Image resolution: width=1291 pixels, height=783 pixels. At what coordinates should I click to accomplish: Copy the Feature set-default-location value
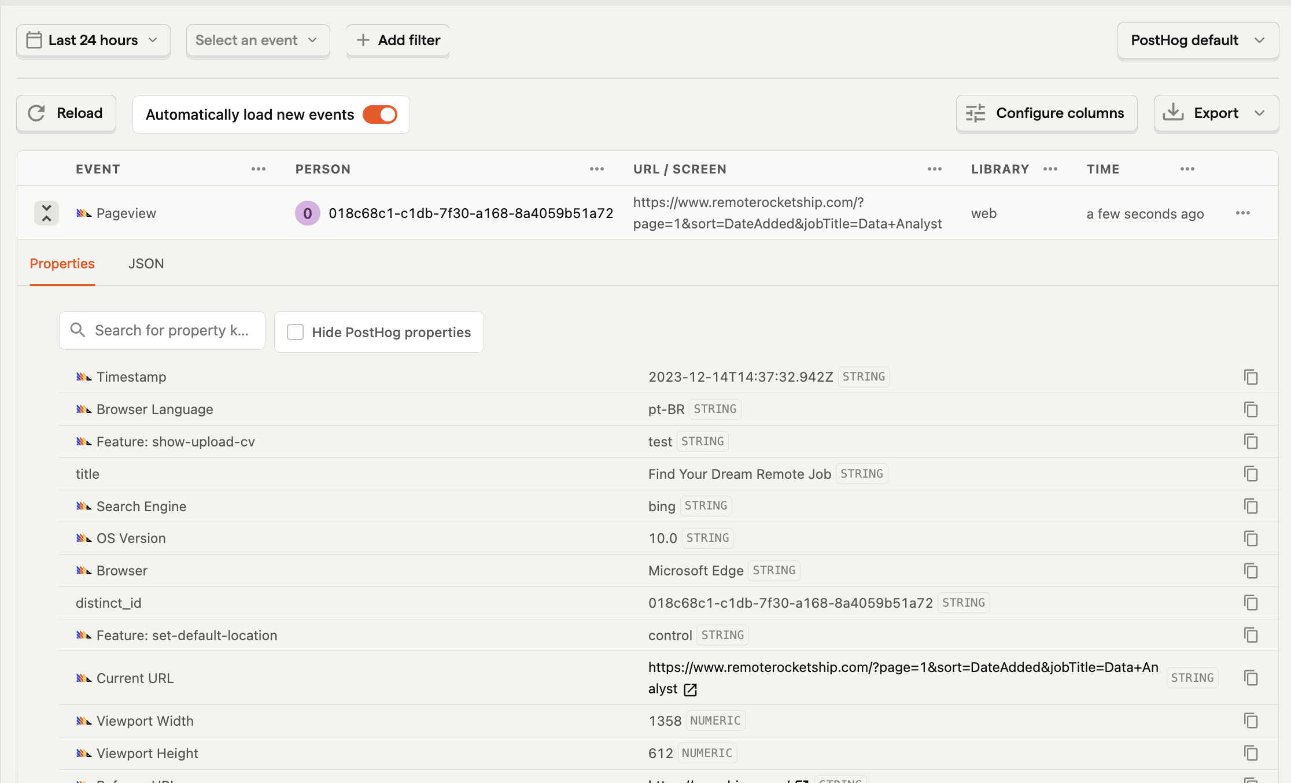point(1251,636)
